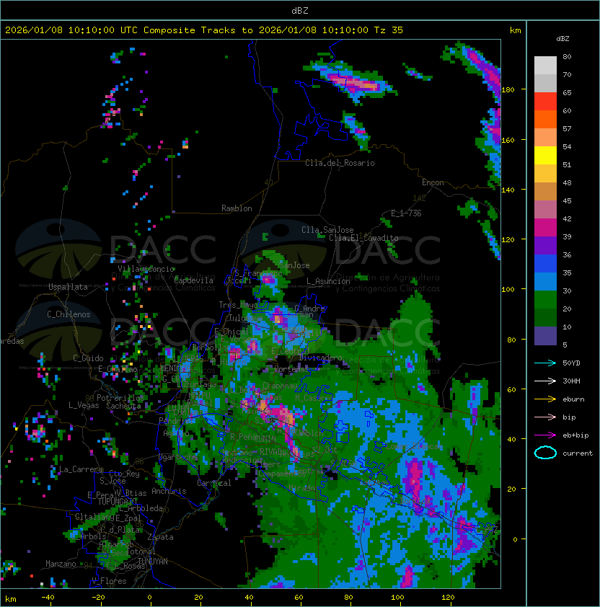Click the 'V_Flores' map label
The width and height of the screenshot is (600, 607).
109,582
